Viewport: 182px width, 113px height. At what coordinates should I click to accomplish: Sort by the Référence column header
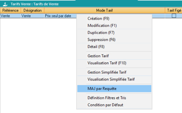[x=11, y=10]
